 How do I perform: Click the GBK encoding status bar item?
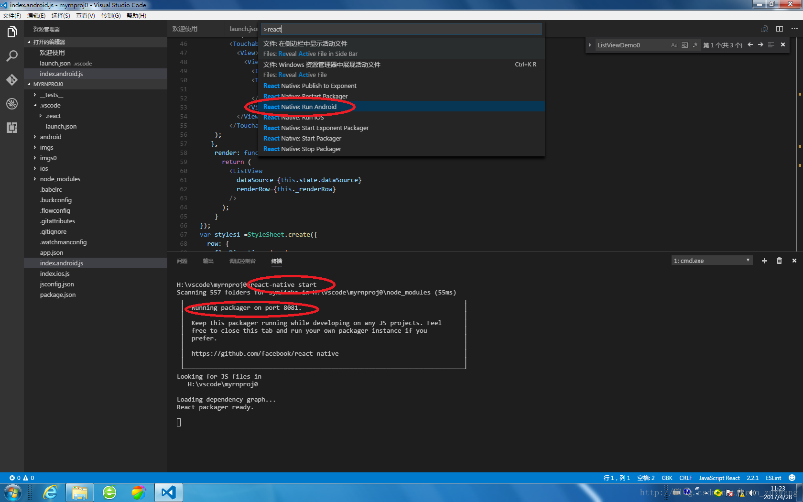[667, 478]
